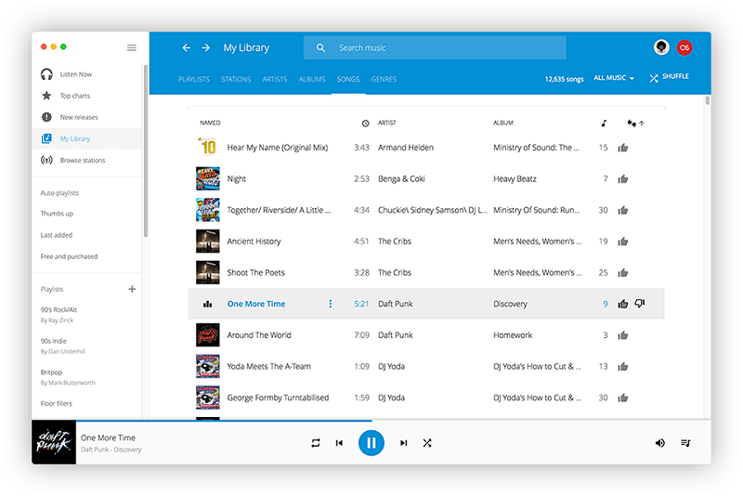Click Night album thumbnail
This screenshot has height=496, width=743.
click(x=207, y=178)
